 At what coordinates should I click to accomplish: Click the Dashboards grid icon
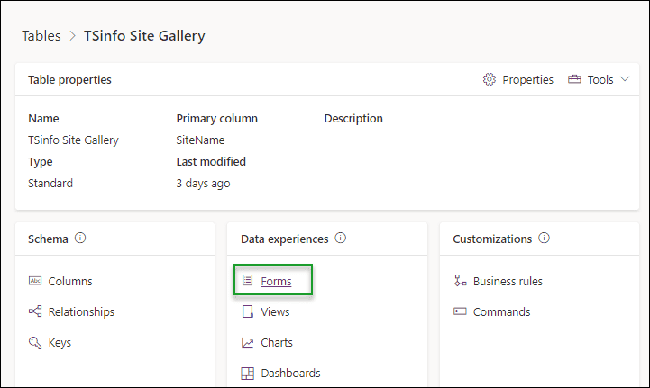point(248,374)
